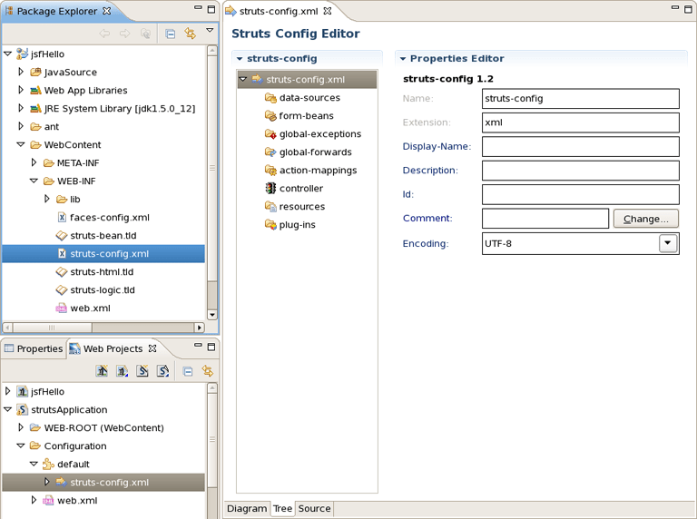
Task: Collapse the WebContent folder
Action: tap(21, 144)
